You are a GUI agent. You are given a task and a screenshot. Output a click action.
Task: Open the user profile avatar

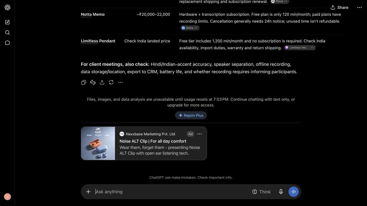7,197
